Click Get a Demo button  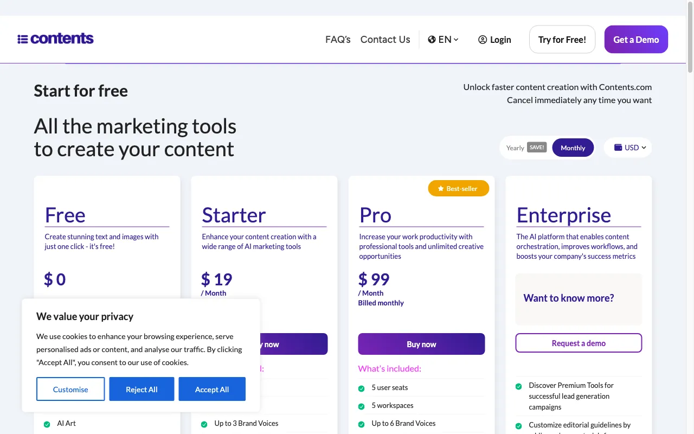tap(636, 40)
